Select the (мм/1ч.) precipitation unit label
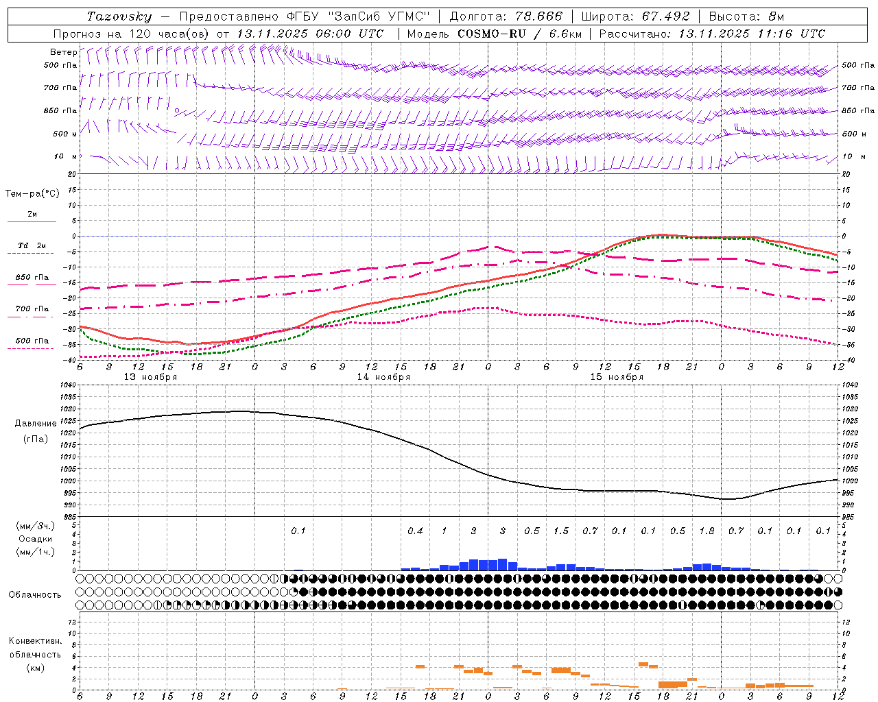878x702 pixels. pyautogui.click(x=34, y=552)
